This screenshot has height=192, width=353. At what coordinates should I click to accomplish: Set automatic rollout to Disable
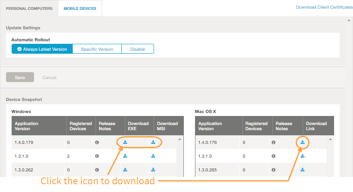138,49
